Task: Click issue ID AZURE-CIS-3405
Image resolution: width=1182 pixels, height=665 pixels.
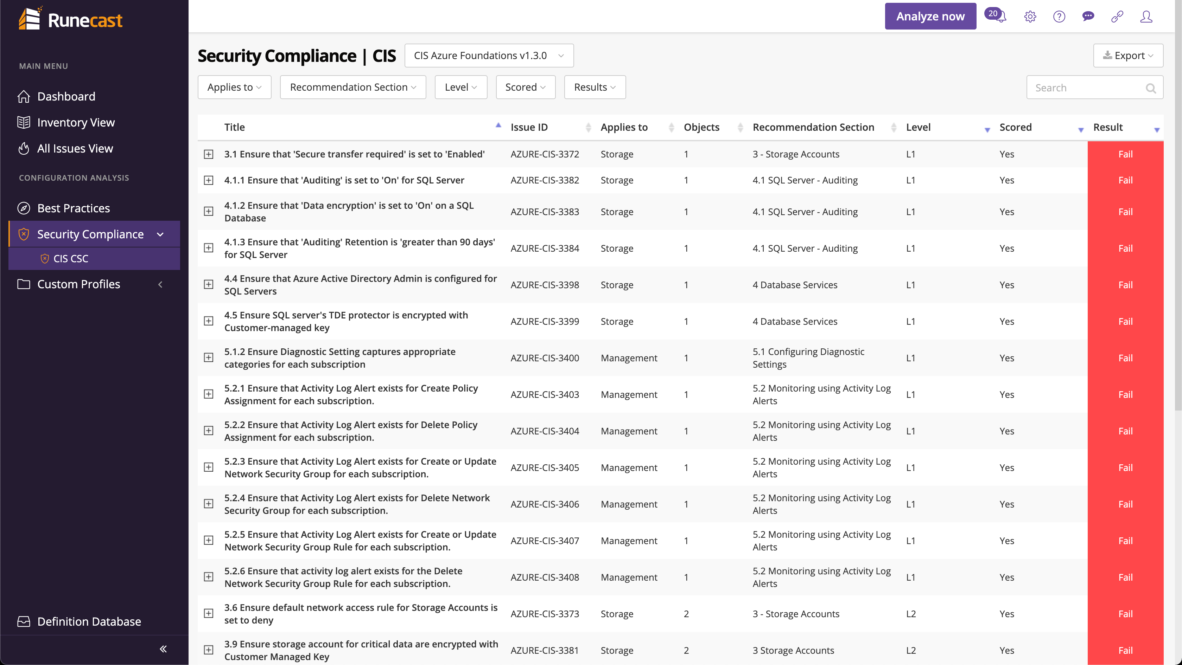Action: tap(545, 467)
